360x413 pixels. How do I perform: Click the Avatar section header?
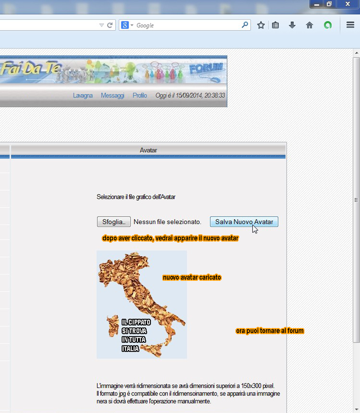coord(148,150)
